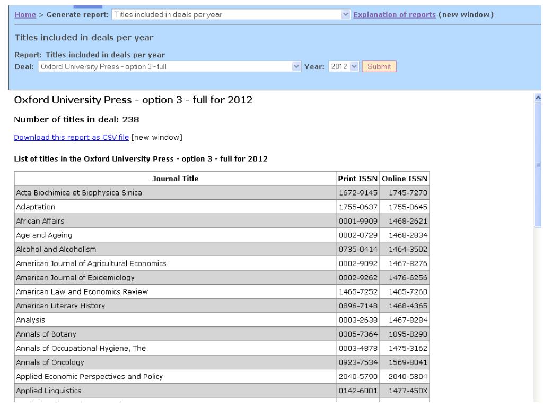Click Print ISSN 0305-7364
The height and width of the screenshot is (407, 543).
point(358,334)
